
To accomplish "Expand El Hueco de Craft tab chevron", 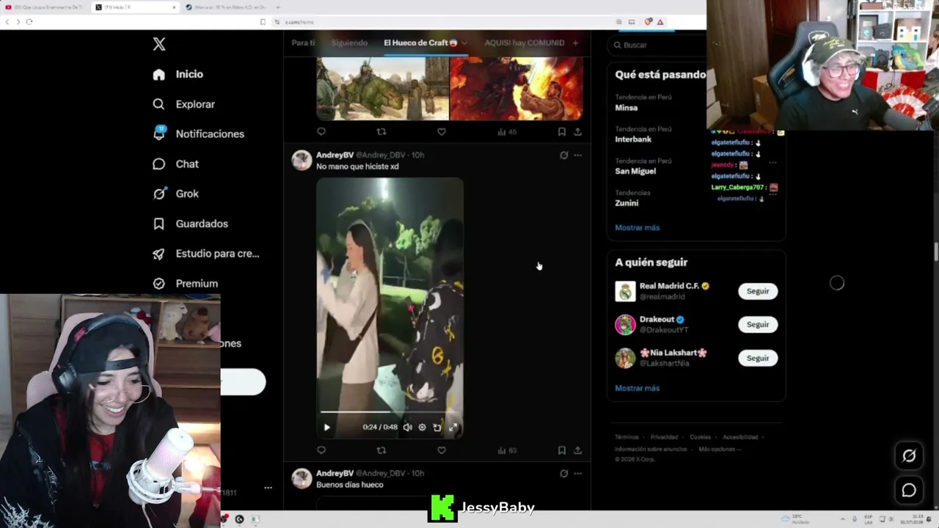I will [x=464, y=43].
